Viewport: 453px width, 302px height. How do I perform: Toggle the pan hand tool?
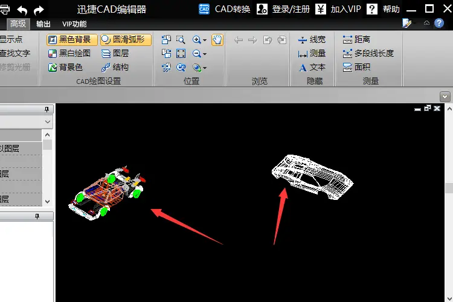(x=217, y=40)
